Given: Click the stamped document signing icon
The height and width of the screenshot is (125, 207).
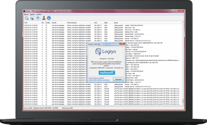Looking at the screenshot, I should pos(32,18).
